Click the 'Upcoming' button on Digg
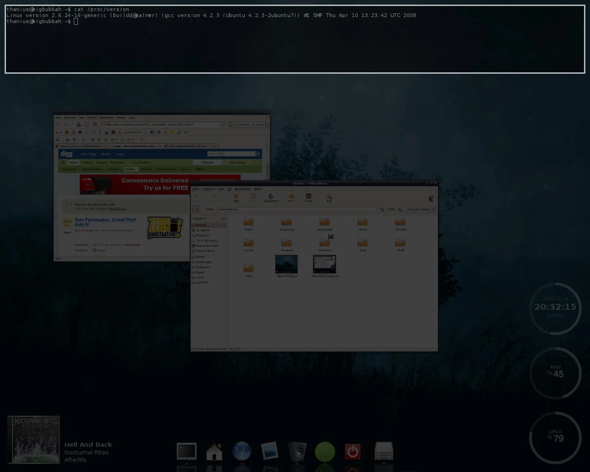Image resolution: width=590 pixels, height=472 pixels. [237, 162]
